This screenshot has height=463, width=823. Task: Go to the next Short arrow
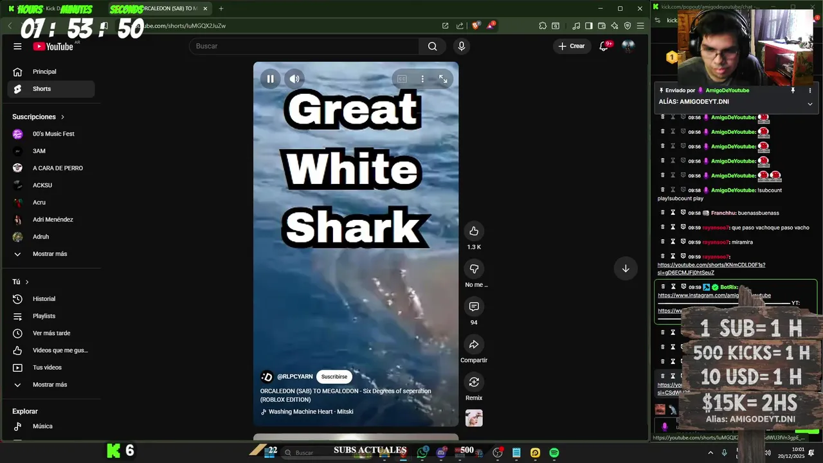(x=626, y=269)
